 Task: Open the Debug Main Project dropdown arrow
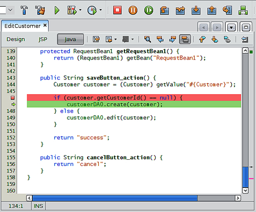point(80,10)
